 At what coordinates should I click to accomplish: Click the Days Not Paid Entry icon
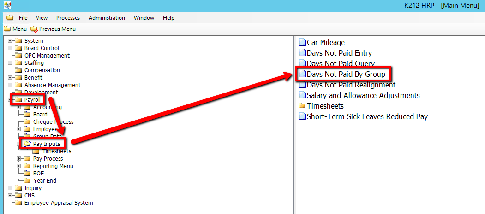303,53
